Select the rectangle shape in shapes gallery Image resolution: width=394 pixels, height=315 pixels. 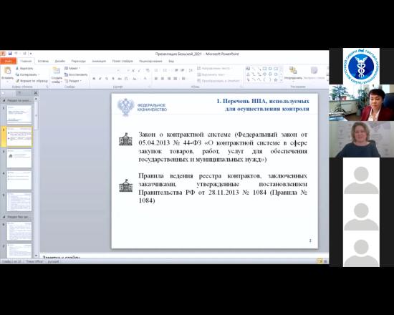[264, 69]
